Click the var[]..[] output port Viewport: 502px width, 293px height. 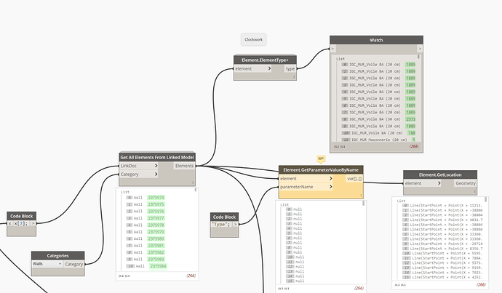point(354,178)
